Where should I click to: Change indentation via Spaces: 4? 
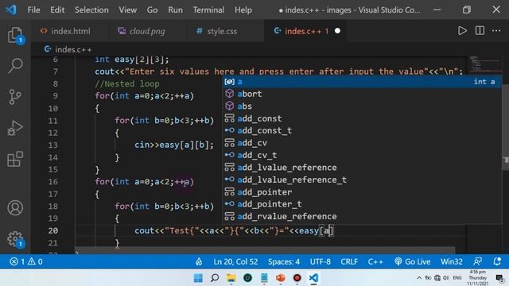tap(284, 261)
